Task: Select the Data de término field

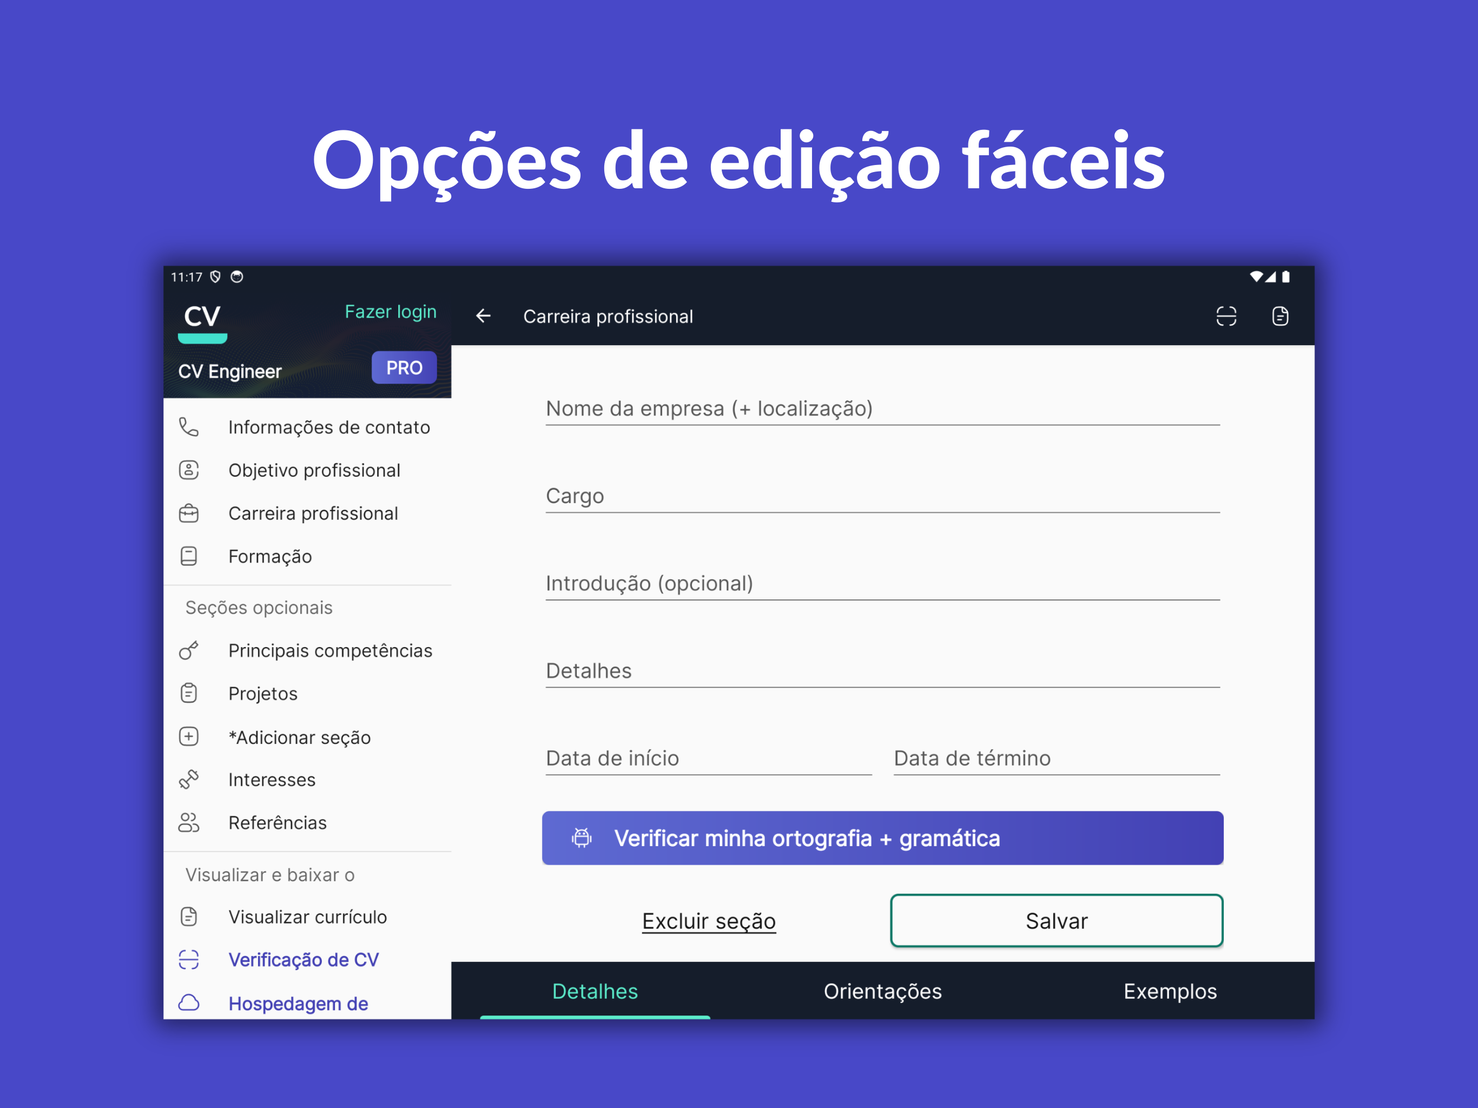Action: coord(1057,758)
